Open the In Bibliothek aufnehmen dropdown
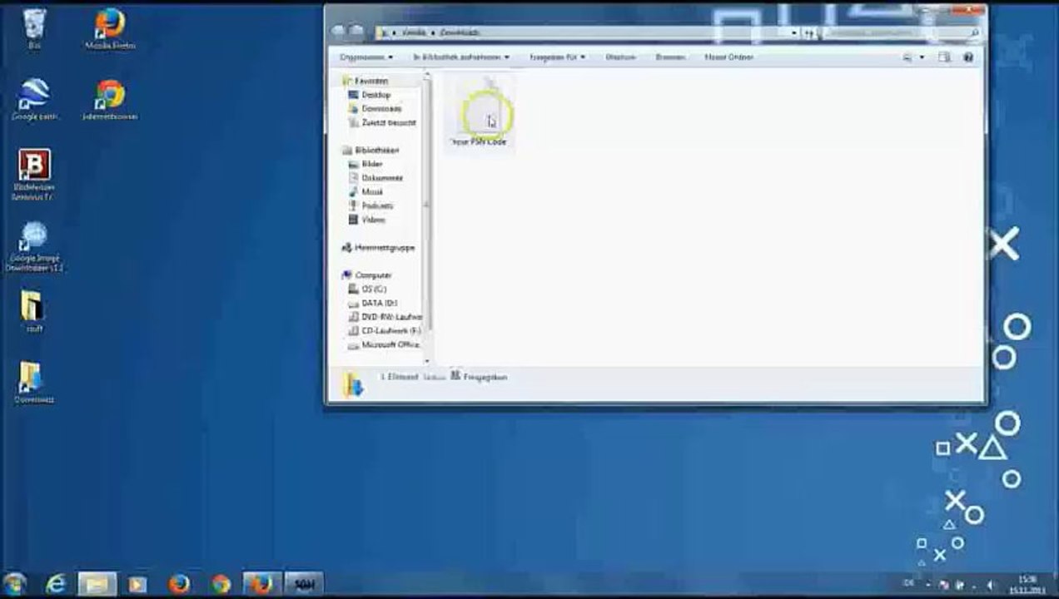The height and width of the screenshot is (599, 1059). click(462, 57)
